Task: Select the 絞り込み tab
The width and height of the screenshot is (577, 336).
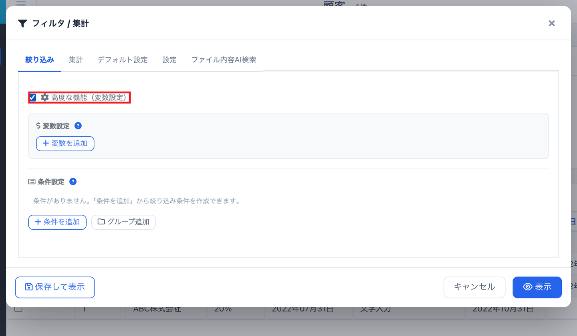Action: pos(40,60)
